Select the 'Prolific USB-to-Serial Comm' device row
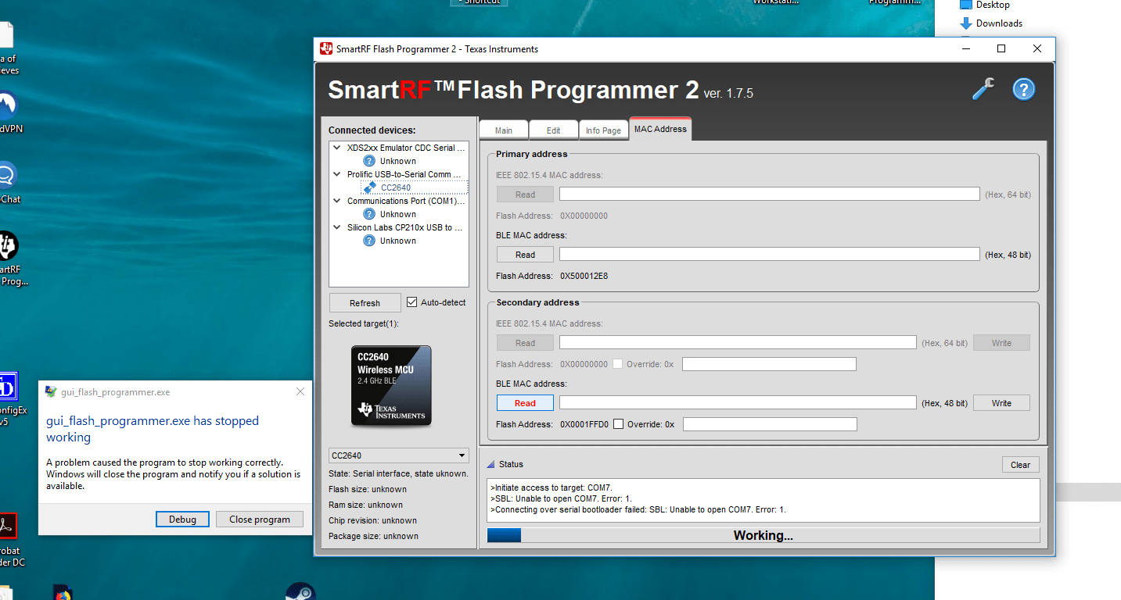1121x600 pixels. point(404,174)
